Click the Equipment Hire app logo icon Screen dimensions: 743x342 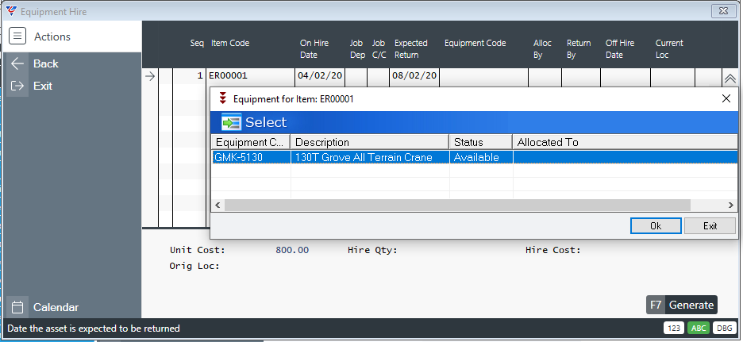pyautogui.click(x=10, y=12)
